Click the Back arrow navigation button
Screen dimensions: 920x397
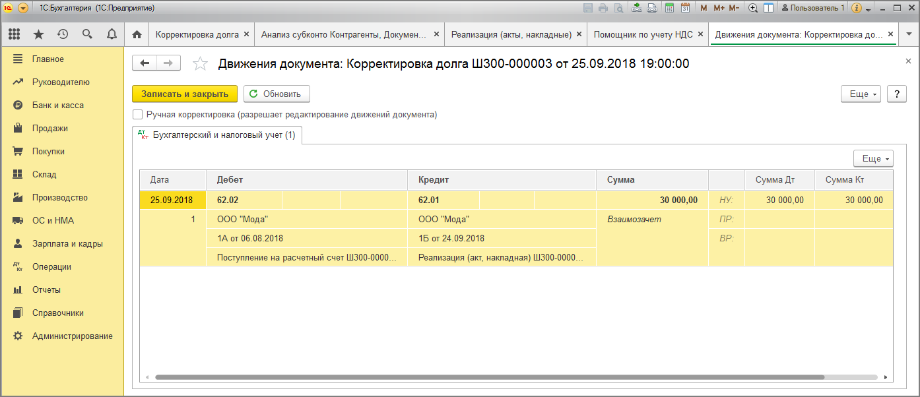[145, 63]
